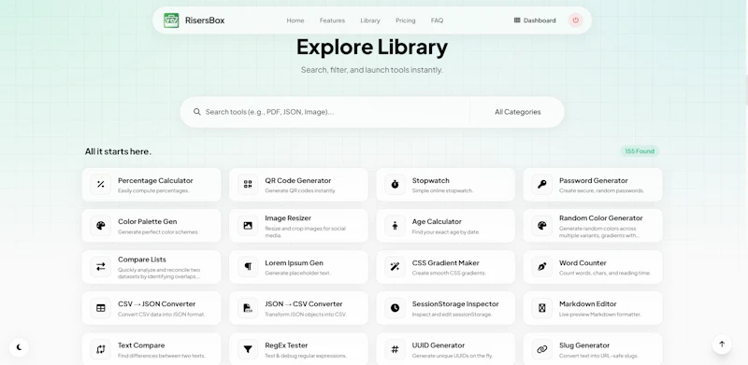Open the Password Generator tool title

coord(594,180)
